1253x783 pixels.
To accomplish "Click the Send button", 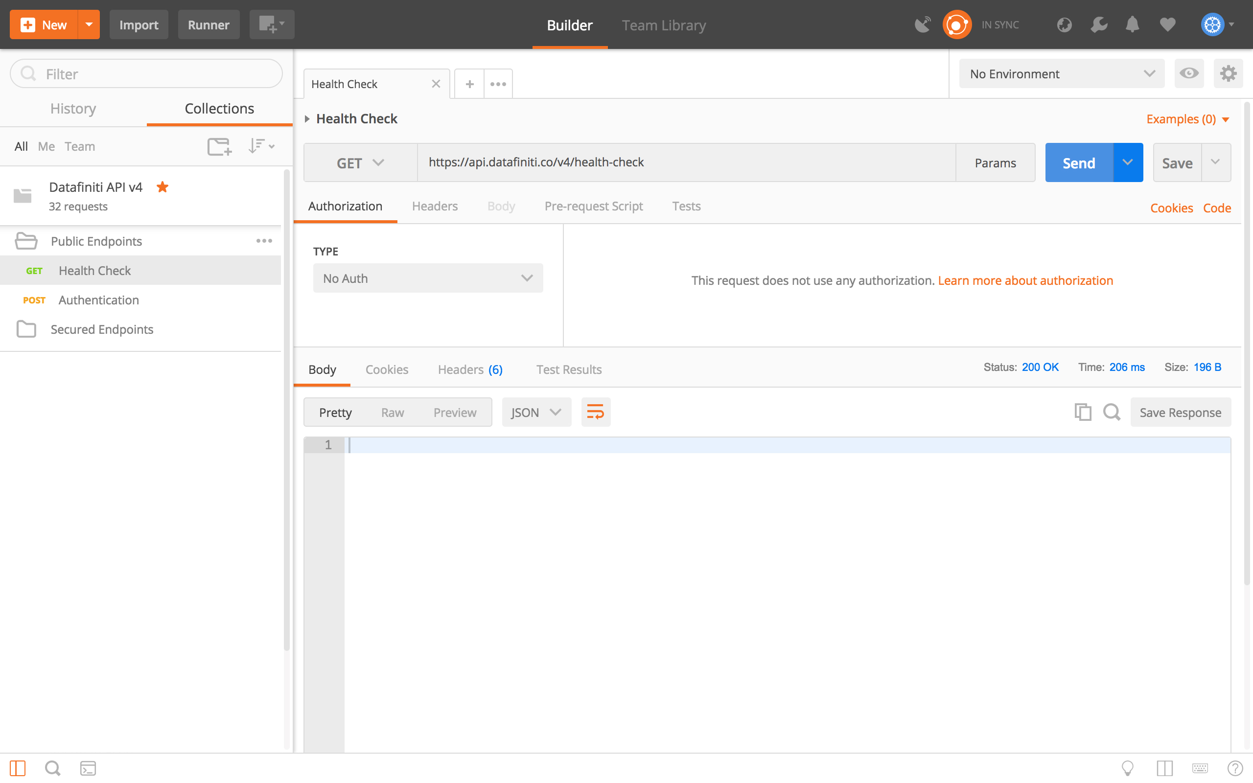I will click(x=1079, y=162).
